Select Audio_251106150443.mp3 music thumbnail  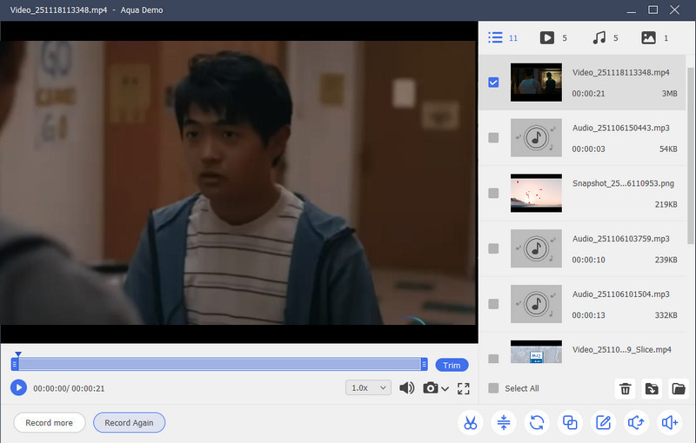point(536,138)
